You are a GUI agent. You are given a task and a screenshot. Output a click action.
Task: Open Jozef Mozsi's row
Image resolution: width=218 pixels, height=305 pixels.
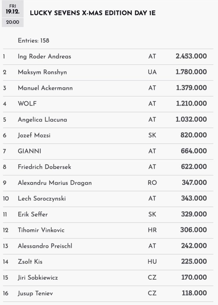pyautogui.click(x=34, y=135)
